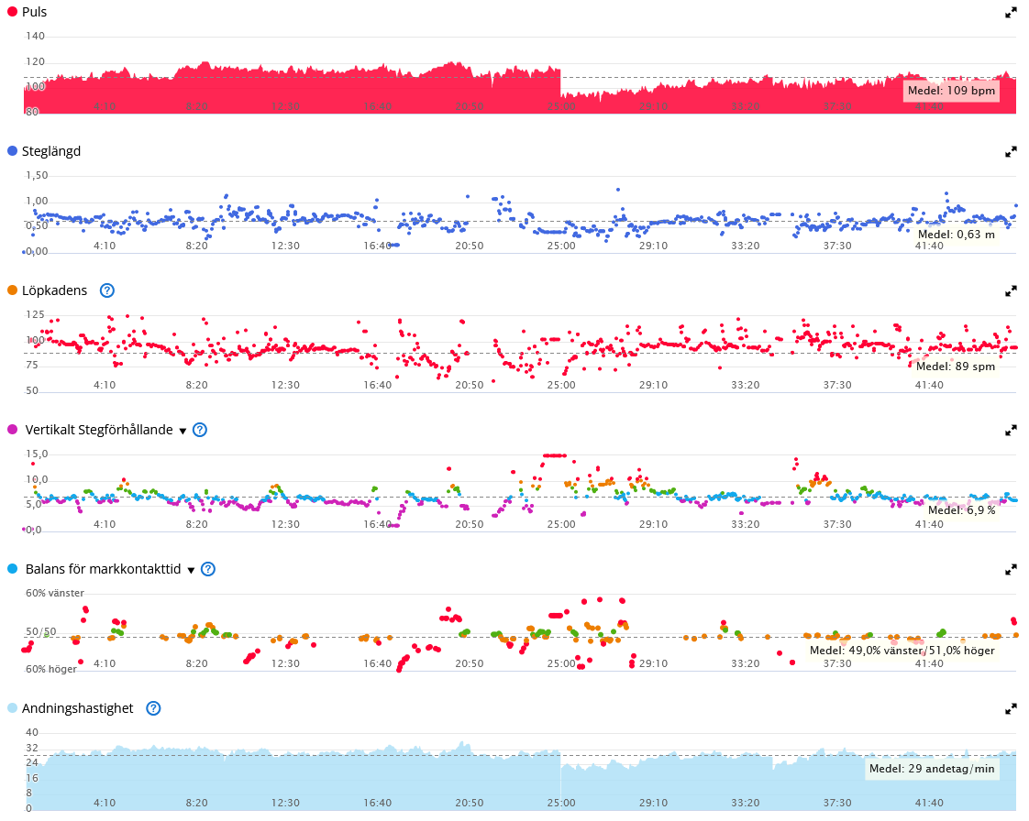1029x821 pixels.
Task: Click the orange Löpkadens legend dot
Action: tap(13, 290)
